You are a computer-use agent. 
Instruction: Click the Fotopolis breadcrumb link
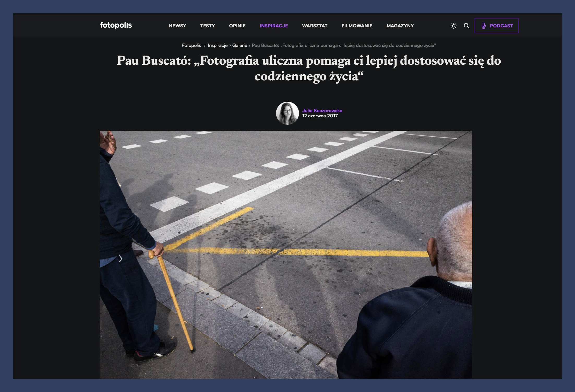pos(191,45)
